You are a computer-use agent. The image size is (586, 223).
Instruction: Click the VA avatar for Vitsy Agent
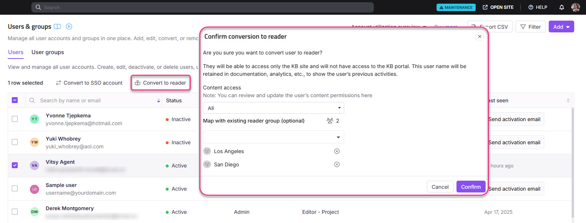click(x=34, y=166)
